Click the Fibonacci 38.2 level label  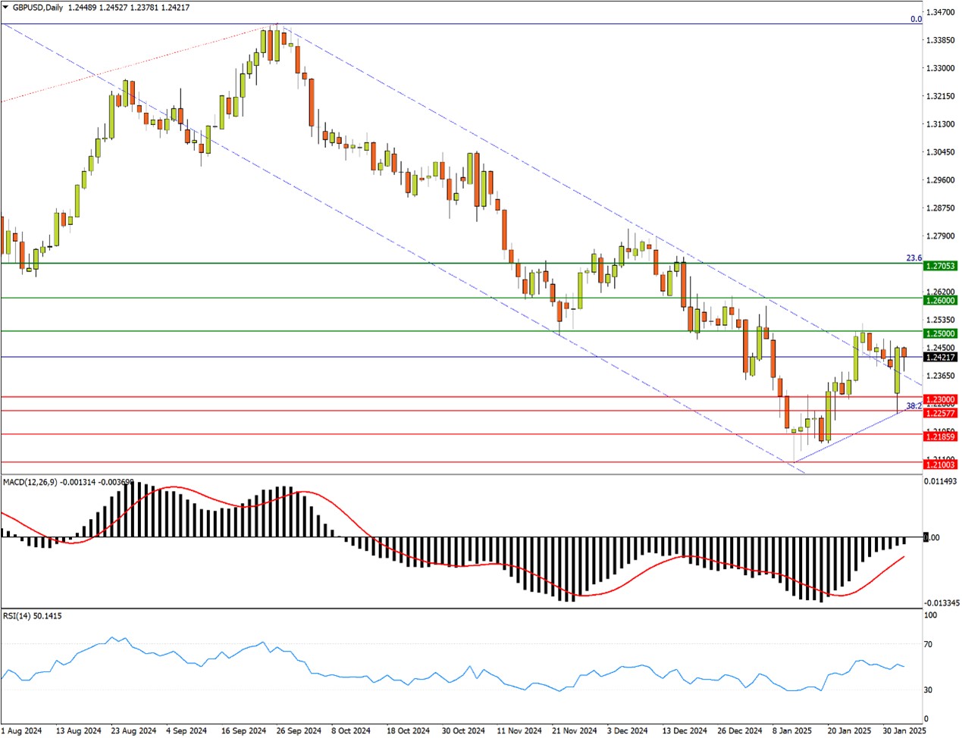click(914, 406)
